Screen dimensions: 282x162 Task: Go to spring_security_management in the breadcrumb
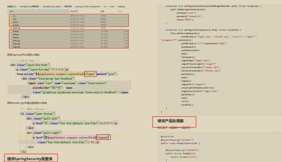pos(88,7)
